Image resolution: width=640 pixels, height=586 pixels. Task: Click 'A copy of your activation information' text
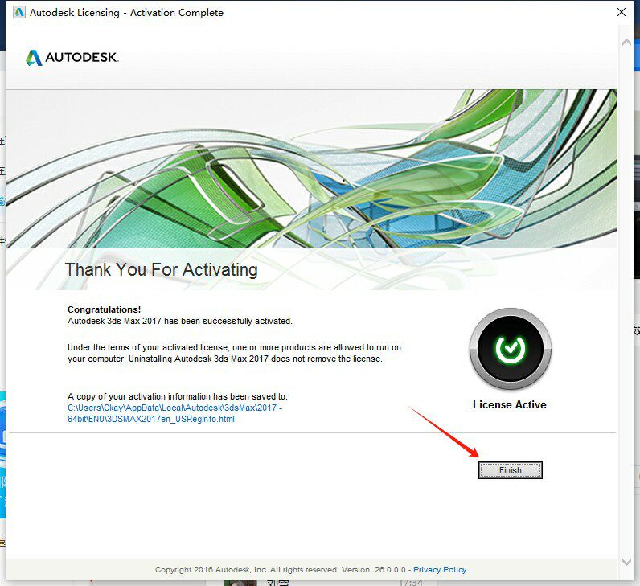point(178,396)
